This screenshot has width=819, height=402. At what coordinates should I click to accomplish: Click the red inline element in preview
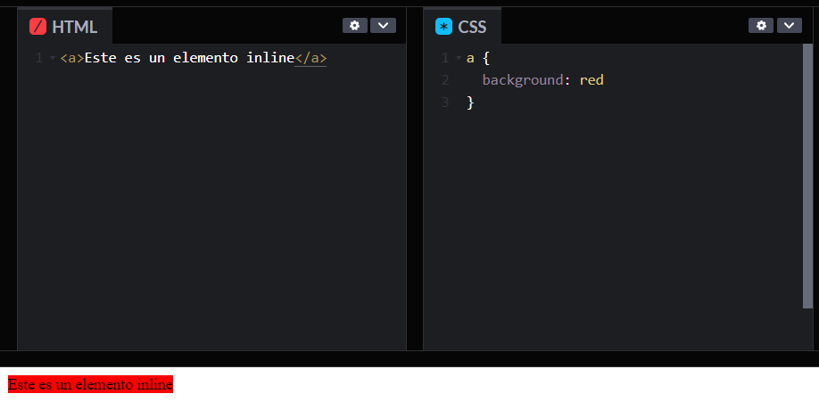(90, 385)
